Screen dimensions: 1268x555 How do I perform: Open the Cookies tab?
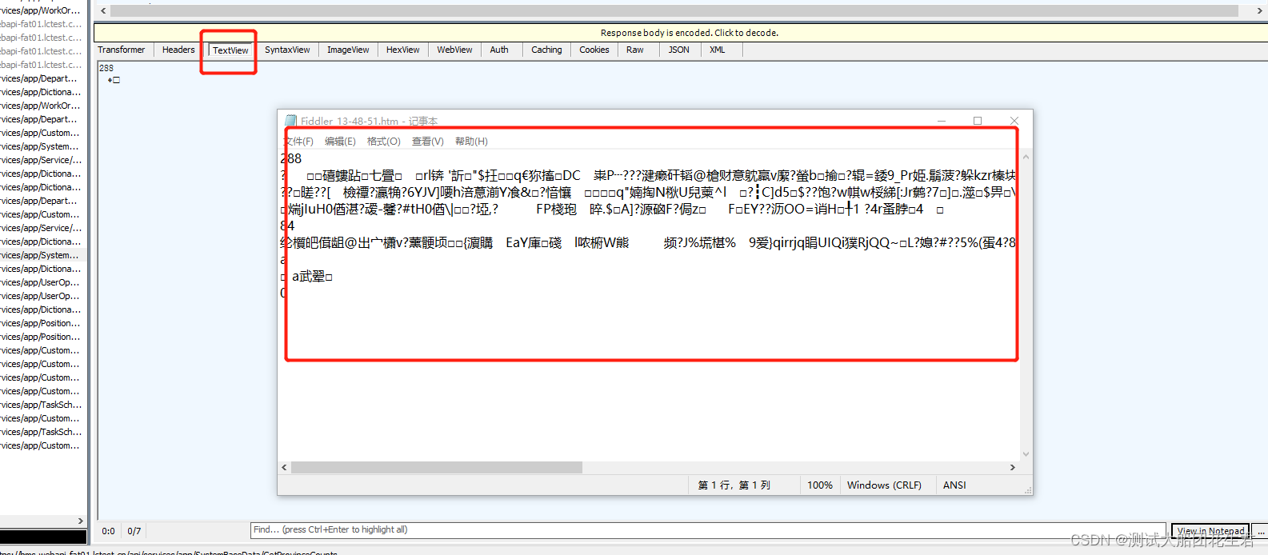coord(594,50)
